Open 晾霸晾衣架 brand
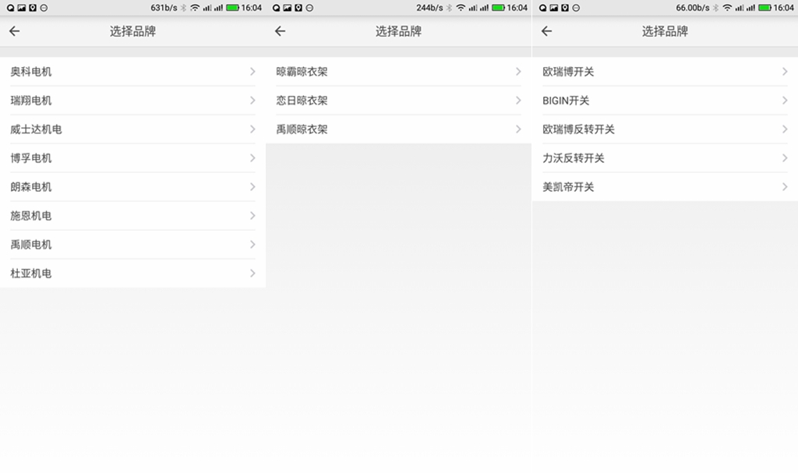The image size is (798, 473). 398,71
